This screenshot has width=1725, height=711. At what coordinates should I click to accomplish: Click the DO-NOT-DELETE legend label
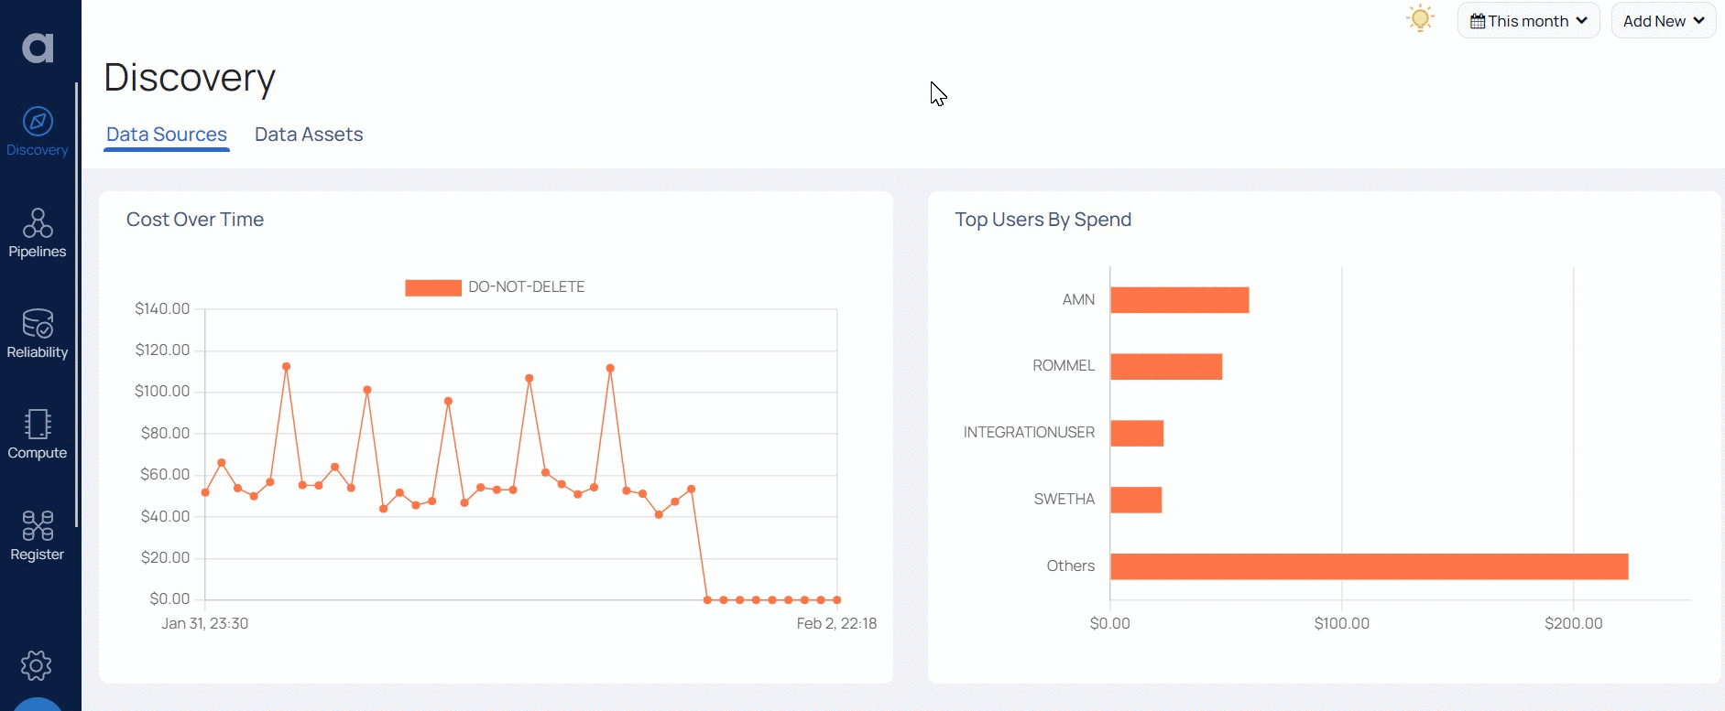pyautogui.click(x=527, y=287)
